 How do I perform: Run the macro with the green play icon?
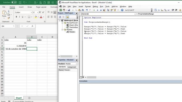point(94,10)
